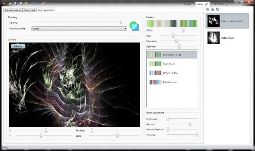Click the copy-documents toolbar icon

click(x=22, y=4)
